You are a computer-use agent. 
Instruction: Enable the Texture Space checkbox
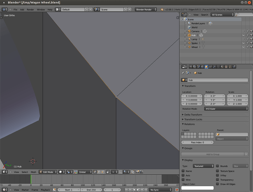218,171
